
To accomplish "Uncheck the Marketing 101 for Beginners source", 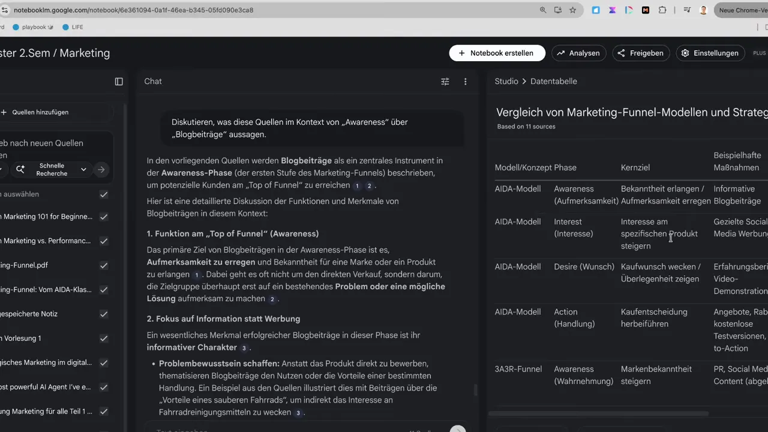I will tap(103, 217).
